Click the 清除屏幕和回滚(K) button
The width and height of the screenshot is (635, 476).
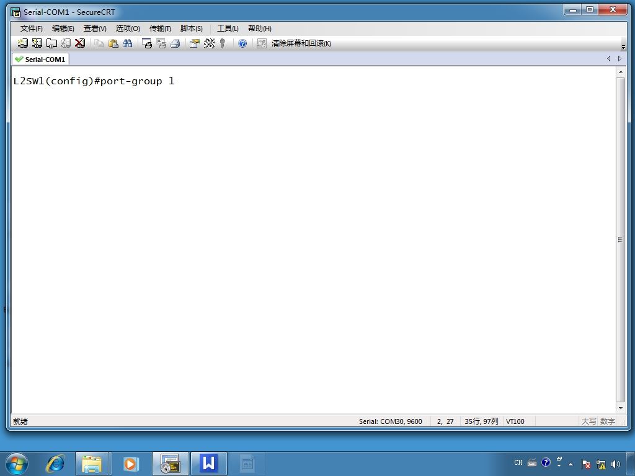[x=301, y=43]
